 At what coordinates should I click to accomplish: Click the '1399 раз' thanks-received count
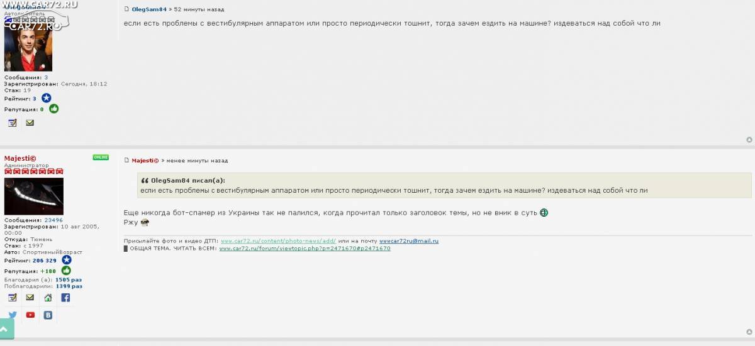click(69, 286)
